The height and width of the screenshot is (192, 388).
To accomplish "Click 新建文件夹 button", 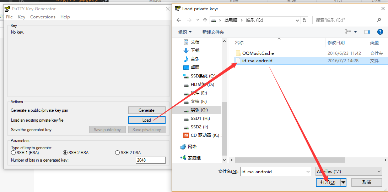I will pyautogui.click(x=213, y=32).
